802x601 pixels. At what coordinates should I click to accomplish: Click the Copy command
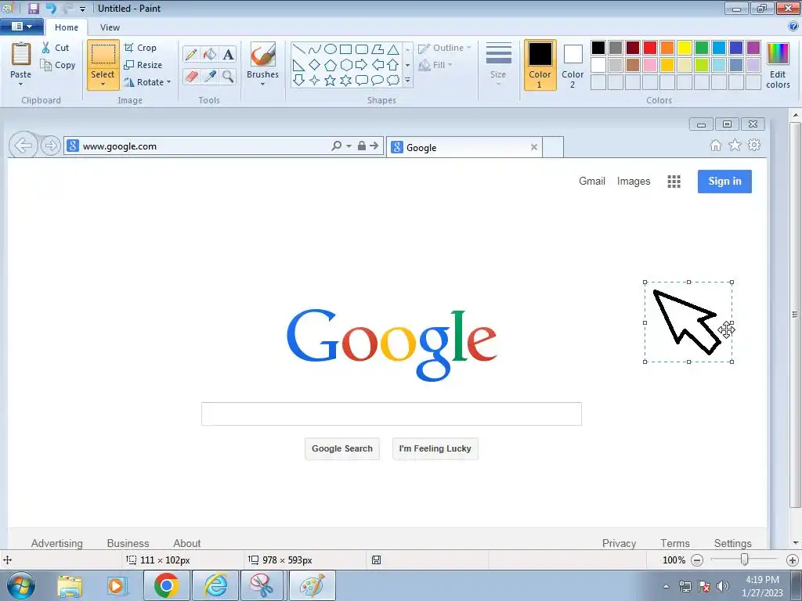pyautogui.click(x=58, y=65)
